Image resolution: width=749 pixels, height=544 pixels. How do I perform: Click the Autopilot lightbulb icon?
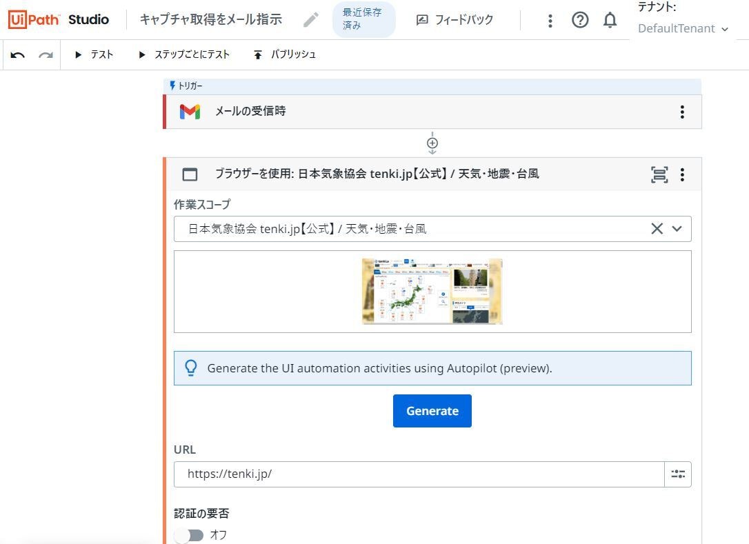click(190, 367)
